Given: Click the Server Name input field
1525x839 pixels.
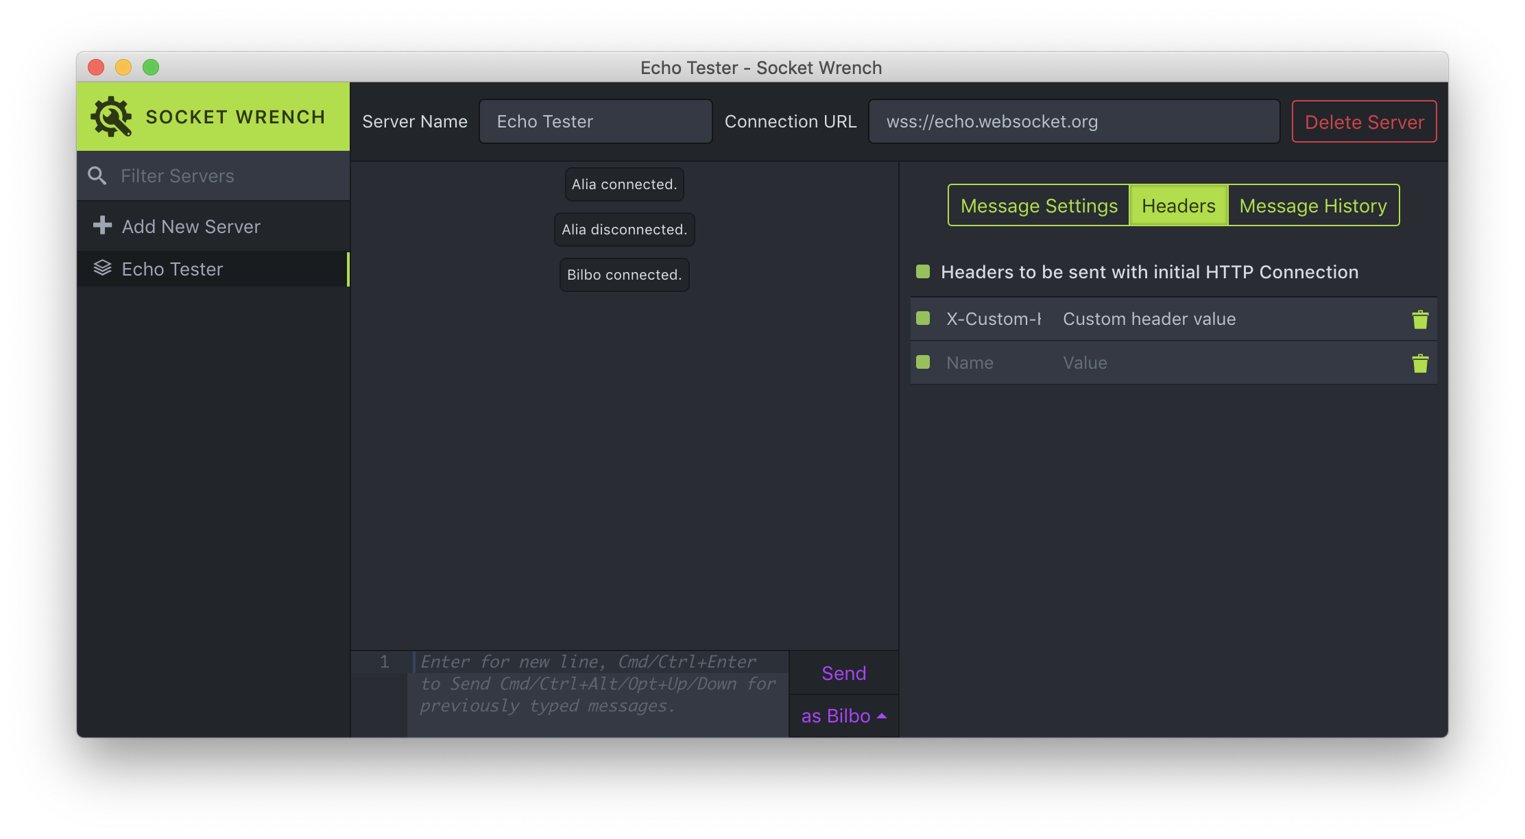Looking at the screenshot, I should point(596,121).
